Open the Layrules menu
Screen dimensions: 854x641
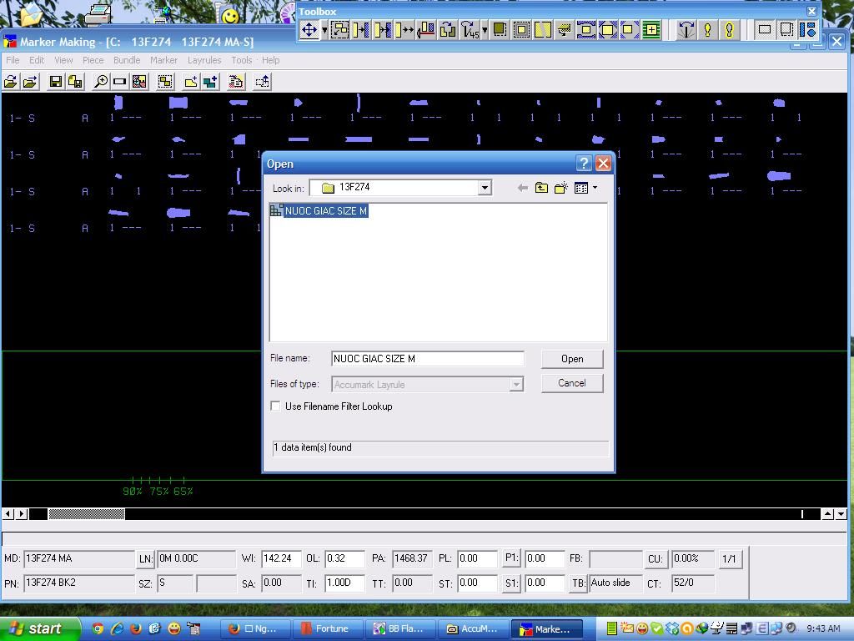[x=204, y=60]
